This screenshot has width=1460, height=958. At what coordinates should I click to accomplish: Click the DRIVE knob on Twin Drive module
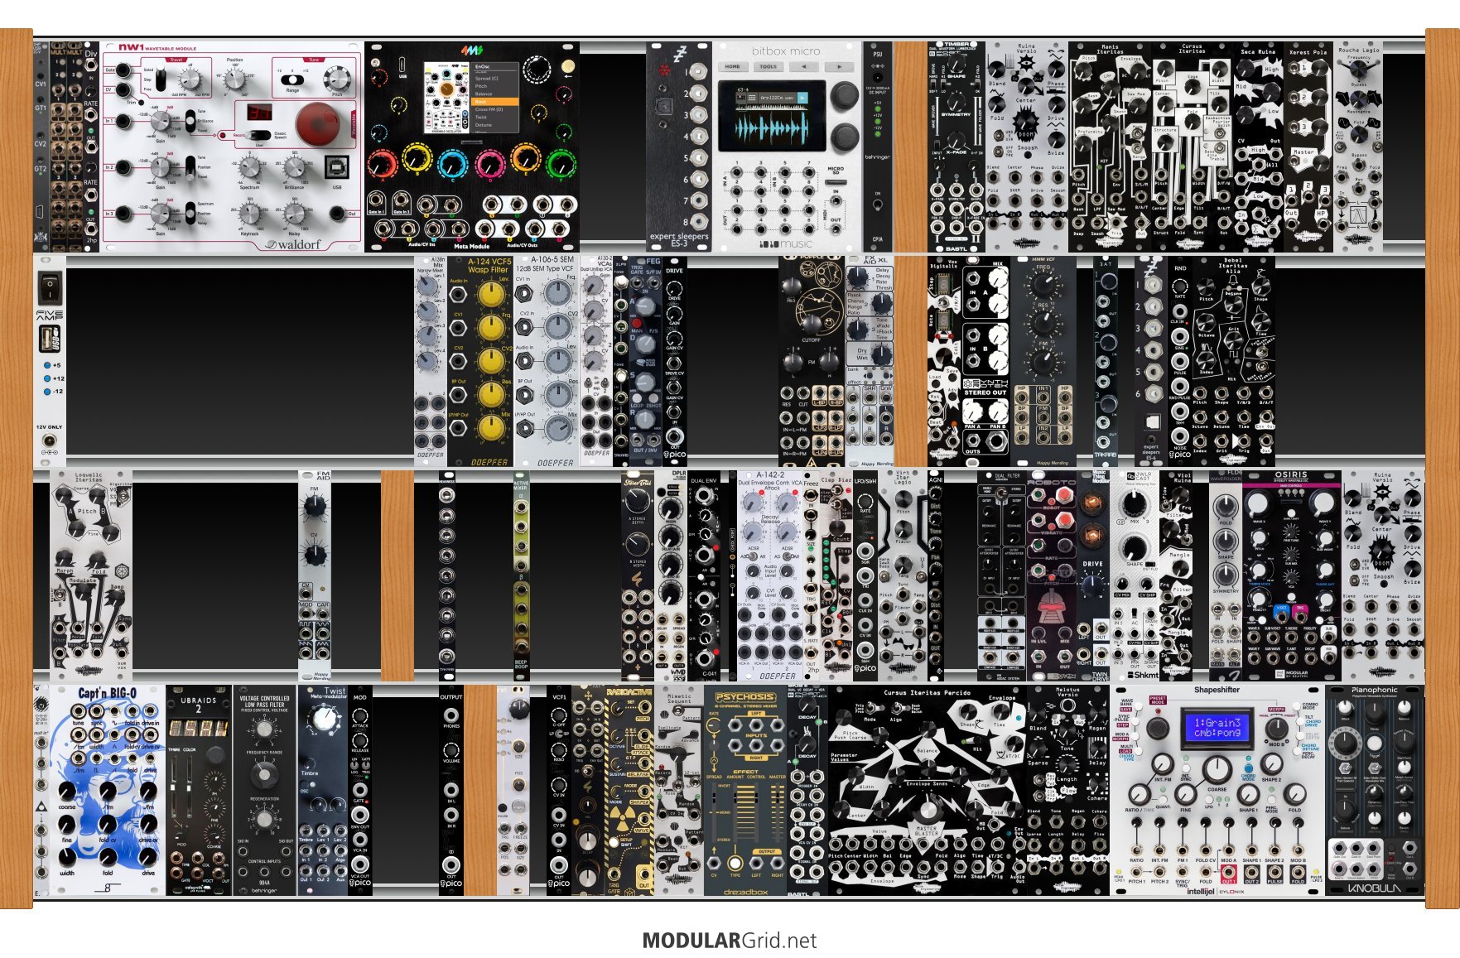[1093, 586]
